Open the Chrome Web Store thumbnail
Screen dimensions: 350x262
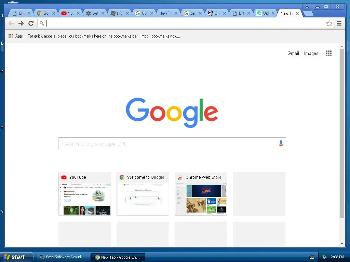[x=201, y=194]
